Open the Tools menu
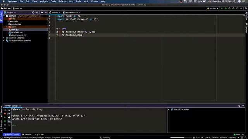The width and height of the screenshot is (248, 139). tap(78, 2)
